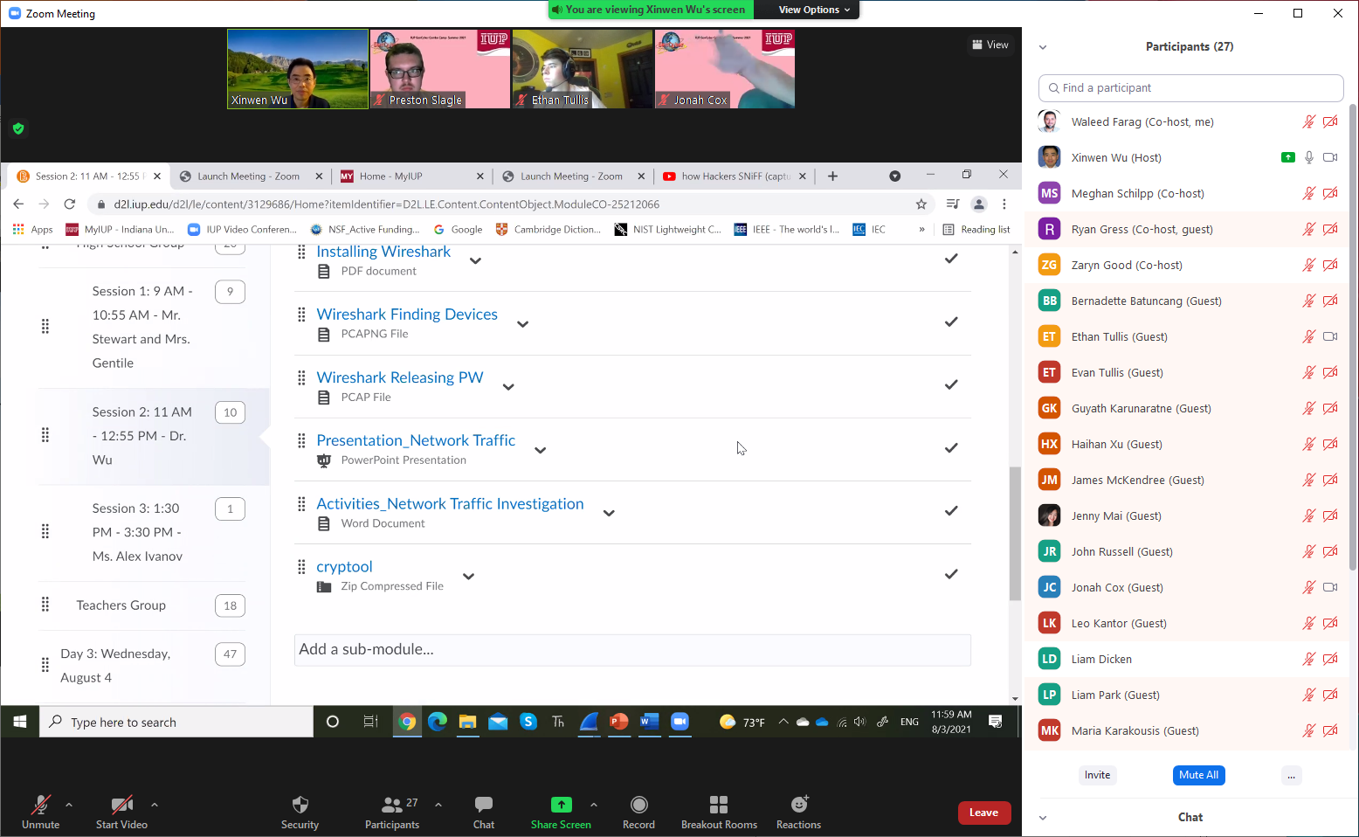Toggle the completion checkmark for Installing Wireshark
1359x837 pixels.
click(951, 259)
